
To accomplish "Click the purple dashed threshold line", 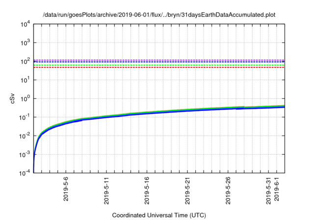I will (159, 60).
